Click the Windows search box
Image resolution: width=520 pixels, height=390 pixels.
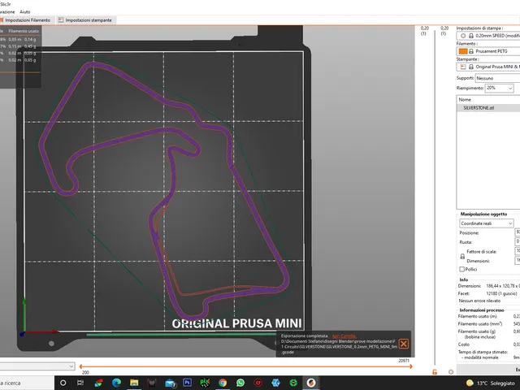tap(27, 383)
